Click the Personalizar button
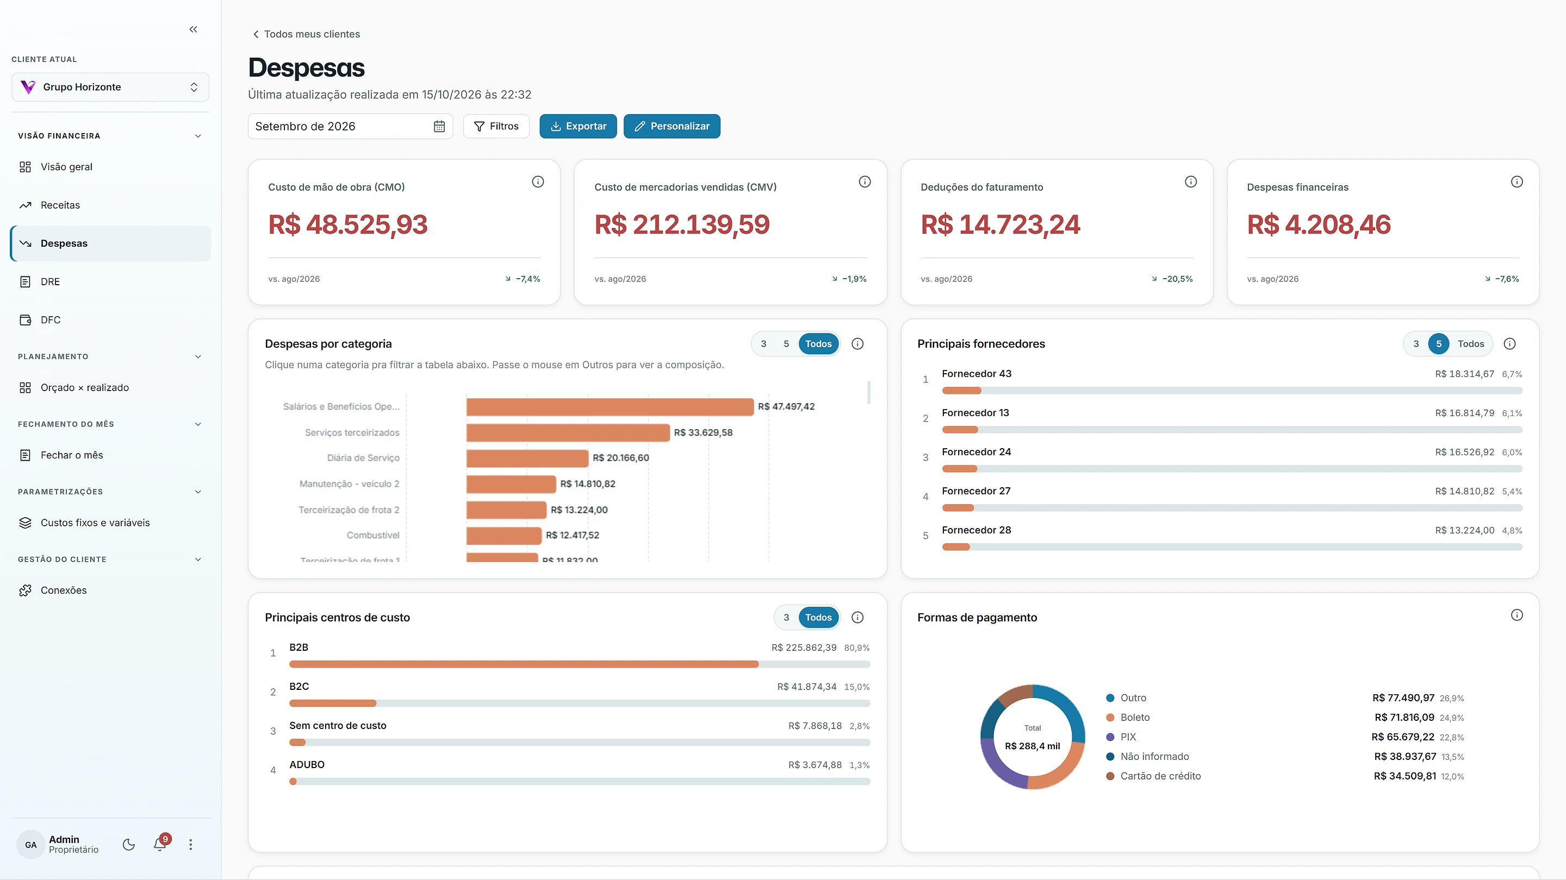This screenshot has height=880, width=1566. (672, 127)
